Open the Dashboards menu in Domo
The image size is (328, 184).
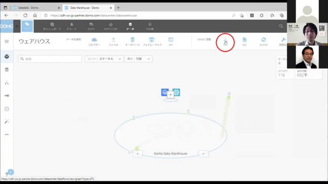click(52, 26)
